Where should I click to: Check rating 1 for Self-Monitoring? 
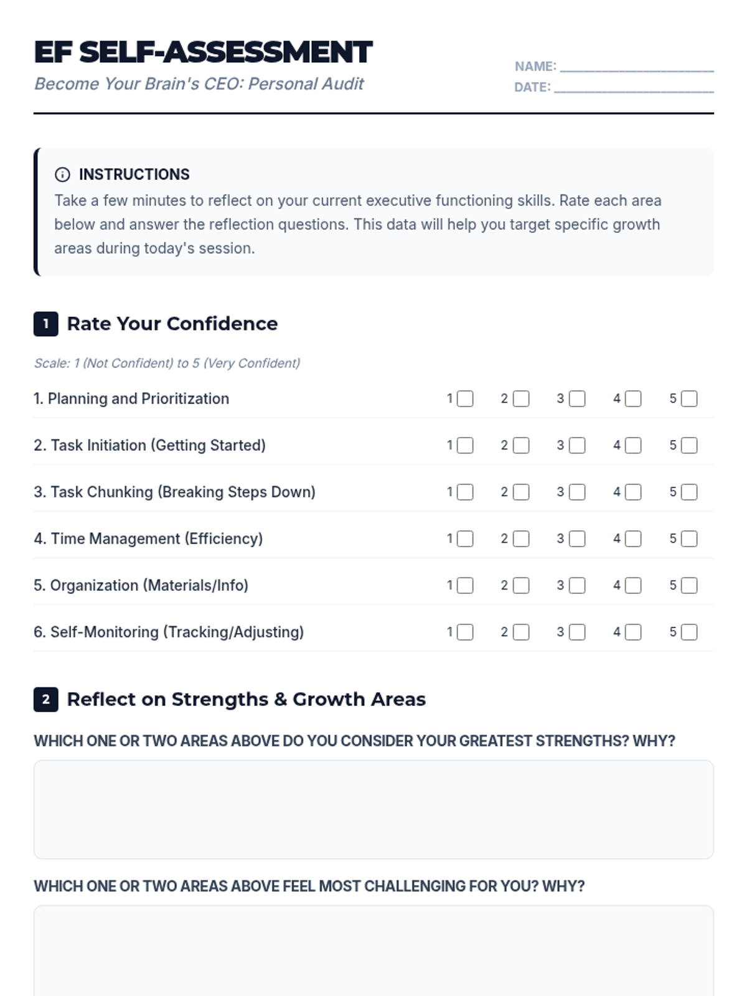click(x=465, y=632)
